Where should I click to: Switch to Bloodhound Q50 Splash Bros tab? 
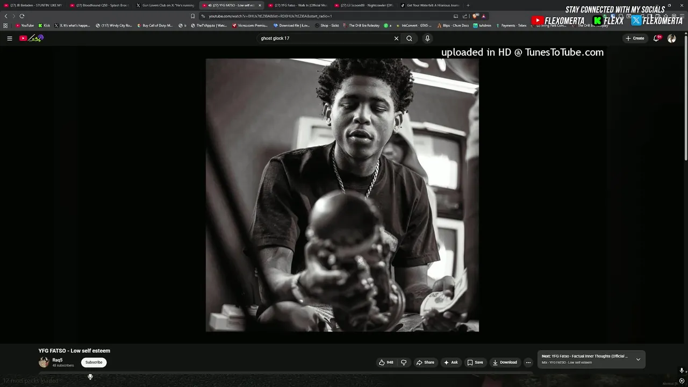pyautogui.click(x=99, y=5)
